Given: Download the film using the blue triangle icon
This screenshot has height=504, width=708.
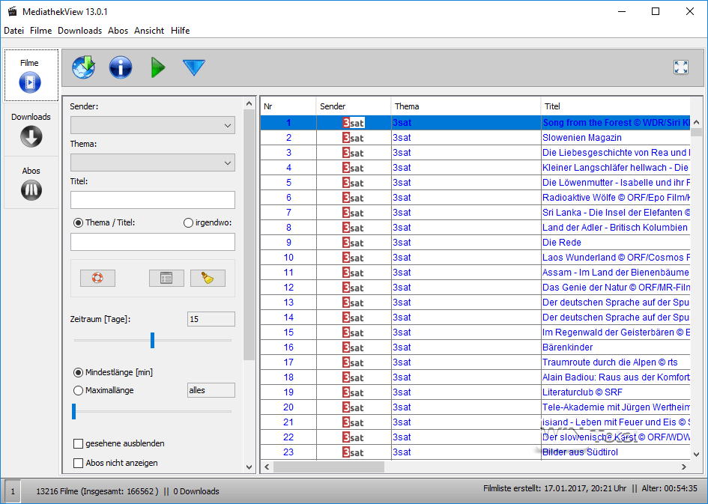Looking at the screenshot, I should click(194, 67).
